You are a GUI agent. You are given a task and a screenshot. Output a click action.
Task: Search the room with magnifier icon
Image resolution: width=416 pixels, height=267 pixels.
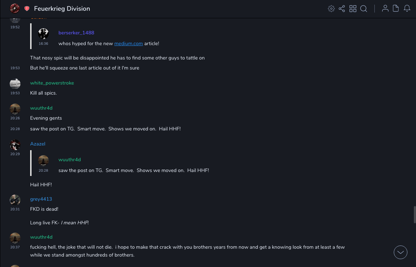point(364,9)
